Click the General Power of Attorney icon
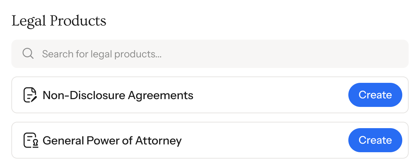The height and width of the screenshot is (160, 420). point(30,141)
